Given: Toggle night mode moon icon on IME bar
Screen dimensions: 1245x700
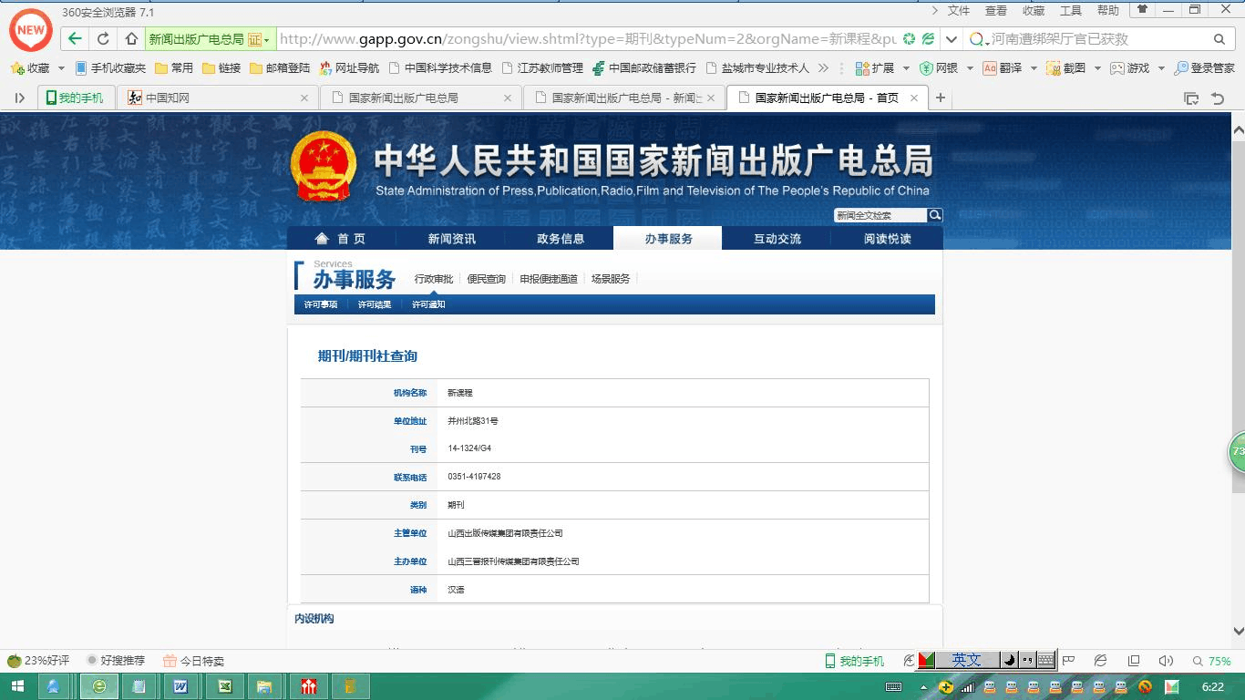Looking at the screenshot, I should tap(1010, 660).
